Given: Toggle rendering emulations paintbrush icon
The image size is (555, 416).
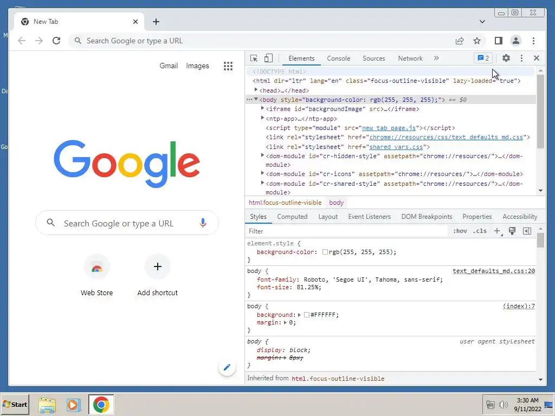Looking at the screenshot, I should [512, 231].
